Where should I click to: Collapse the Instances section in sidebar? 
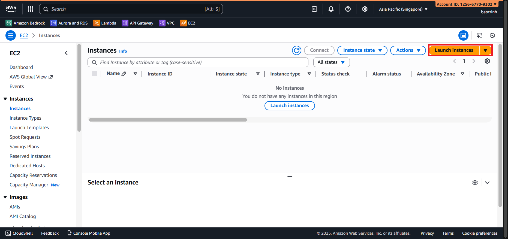(5, 99)
